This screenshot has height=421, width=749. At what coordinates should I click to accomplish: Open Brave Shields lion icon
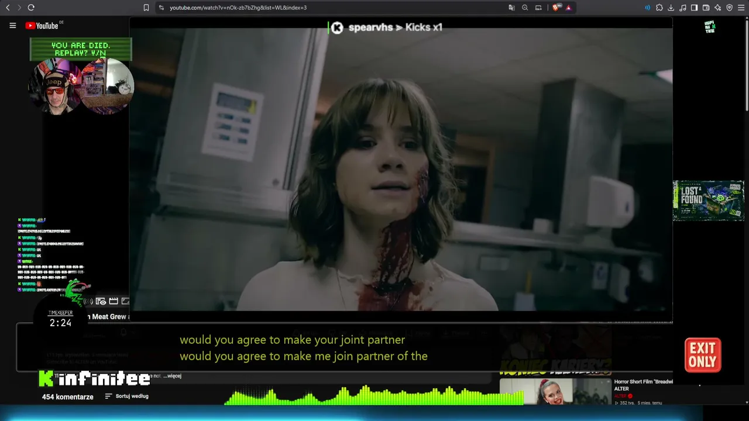pos(556,8)
